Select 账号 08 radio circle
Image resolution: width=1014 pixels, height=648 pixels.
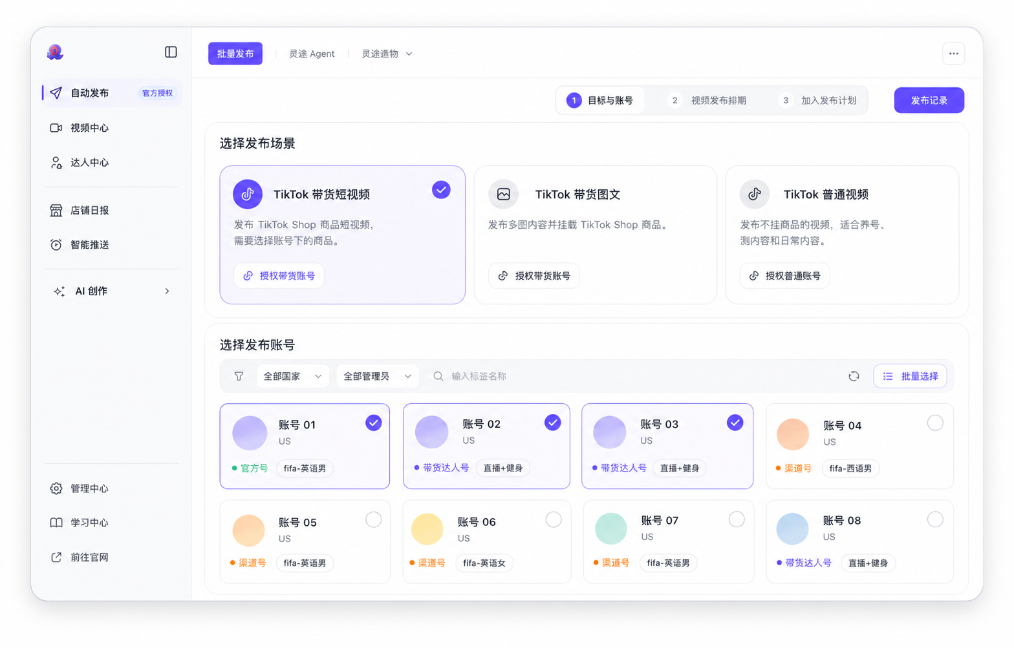point(935,519)
